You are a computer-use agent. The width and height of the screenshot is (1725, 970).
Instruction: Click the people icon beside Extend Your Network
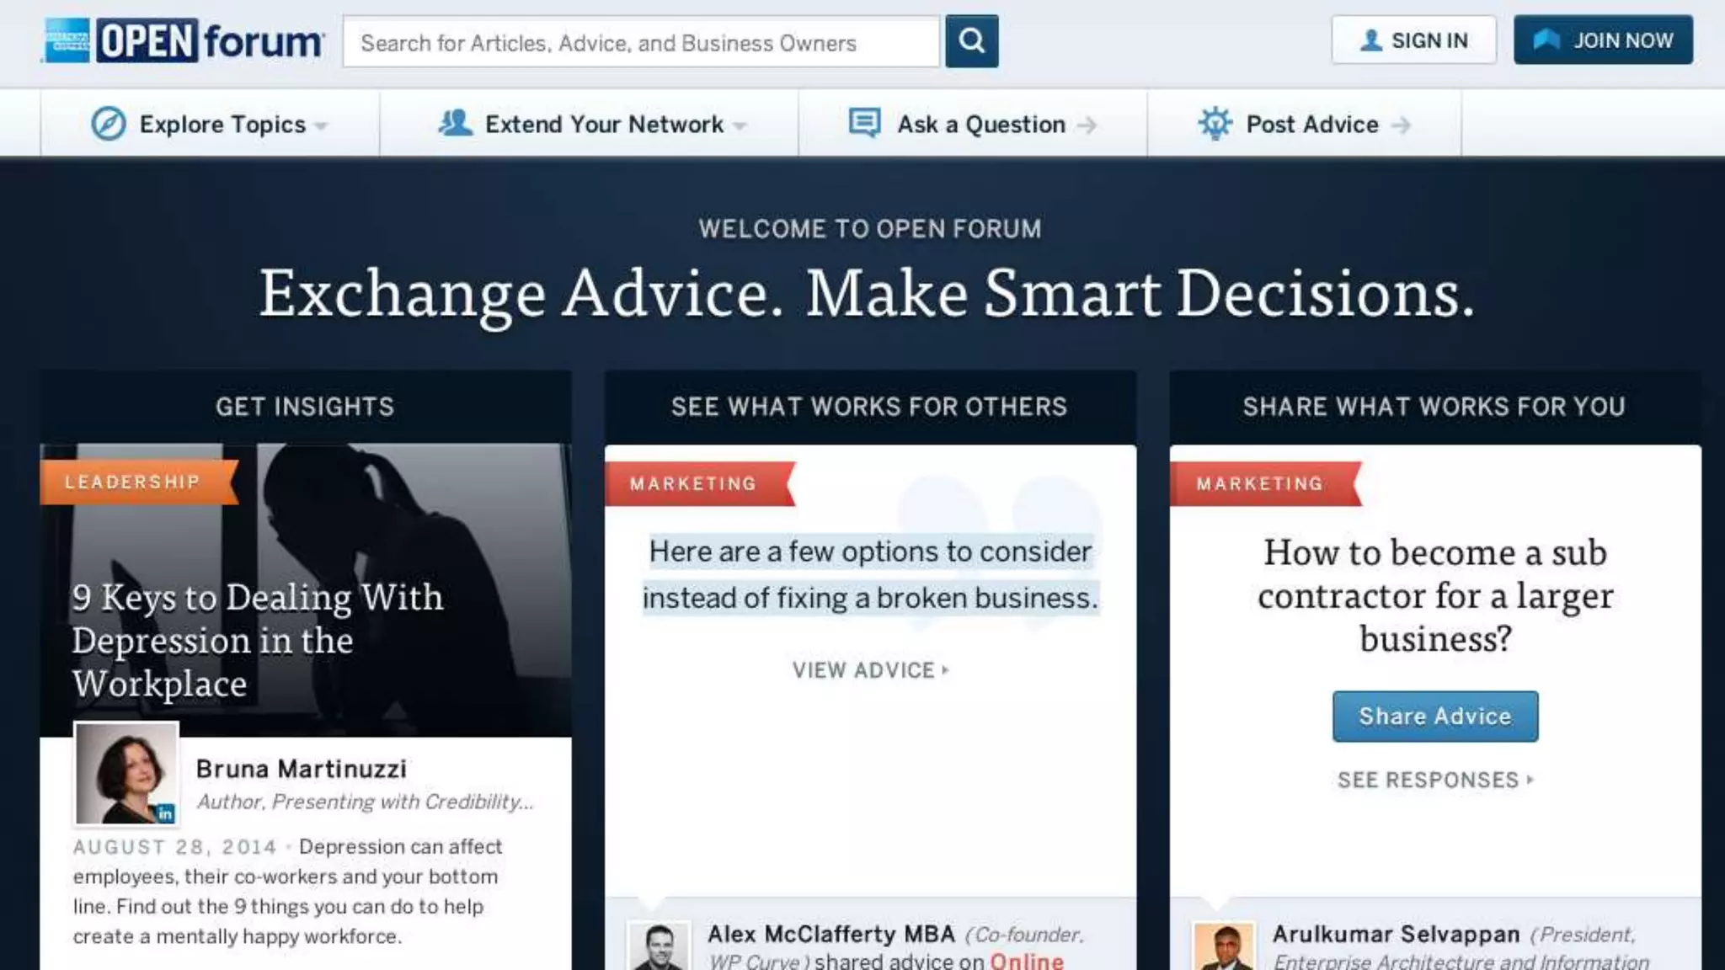pyautogui.click(x=456, y=123)
